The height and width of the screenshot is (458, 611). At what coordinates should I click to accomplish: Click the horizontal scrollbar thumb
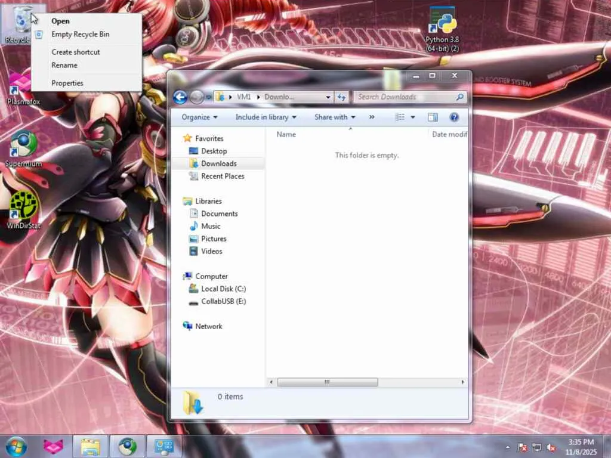[328, 382]
